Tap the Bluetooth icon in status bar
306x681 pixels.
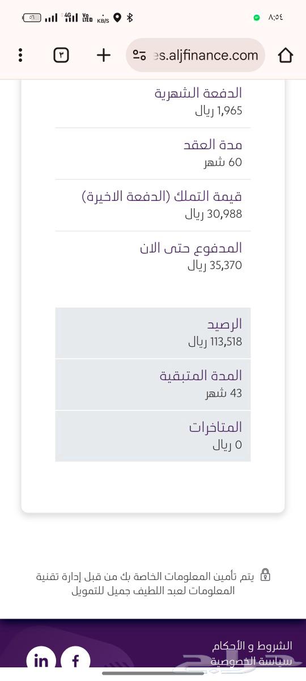coord(130,18)
